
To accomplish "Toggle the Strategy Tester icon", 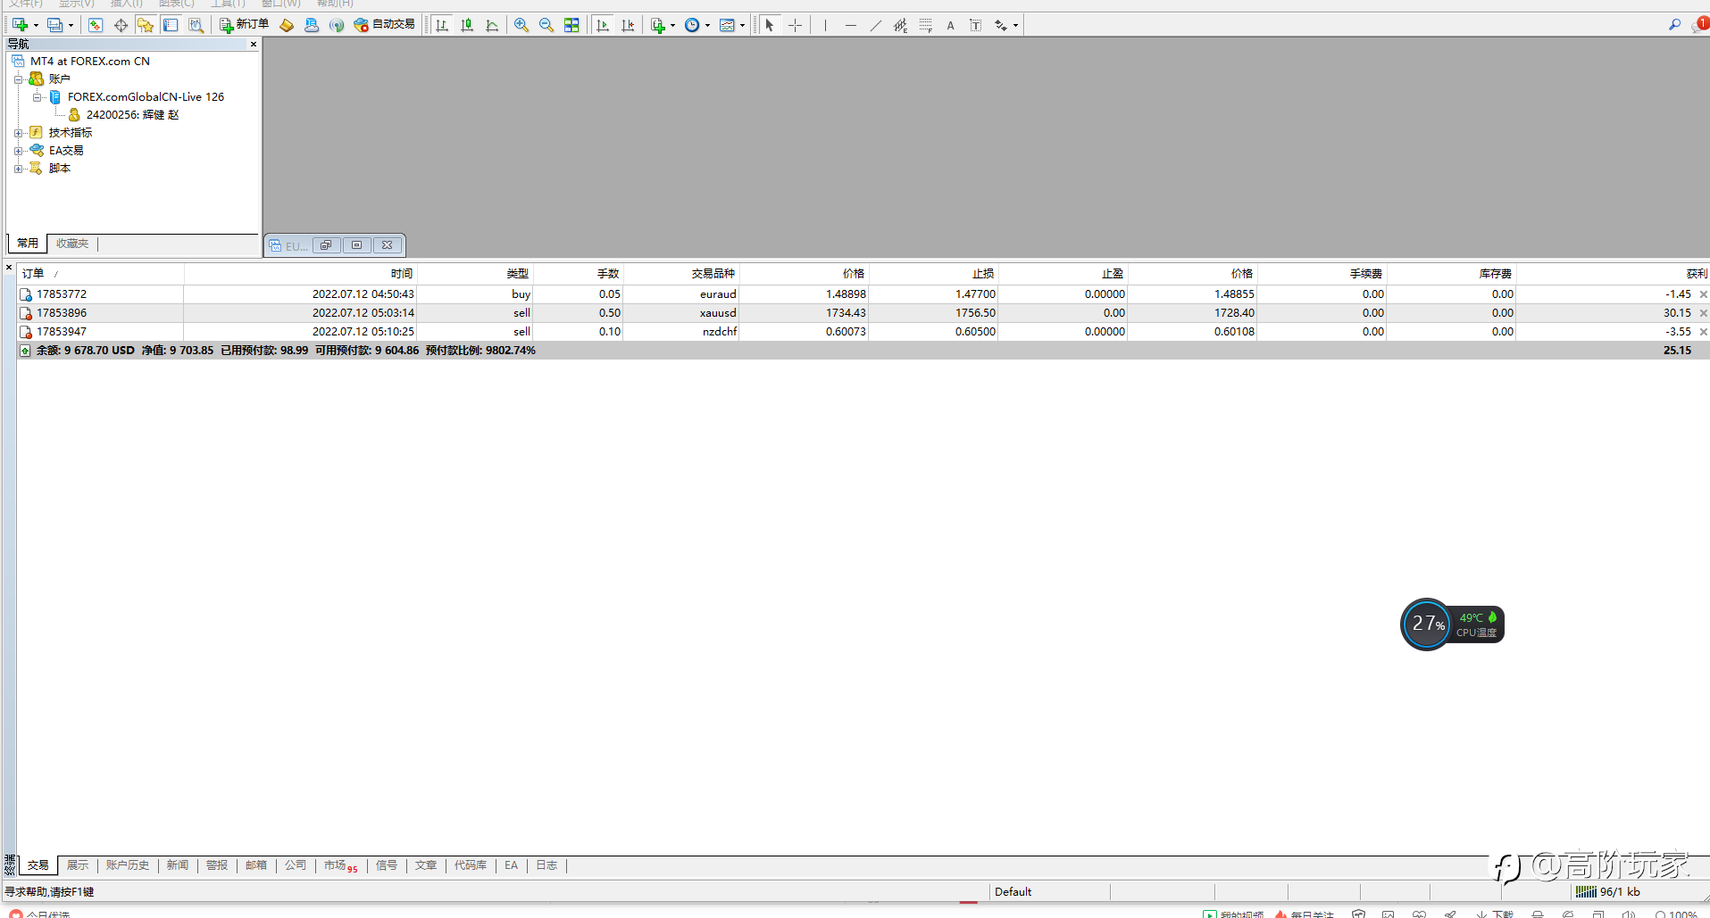I will click(196, 25).
